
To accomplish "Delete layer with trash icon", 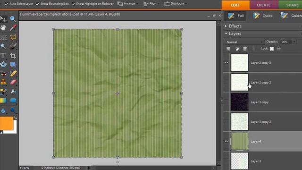I will pos(245,49).
